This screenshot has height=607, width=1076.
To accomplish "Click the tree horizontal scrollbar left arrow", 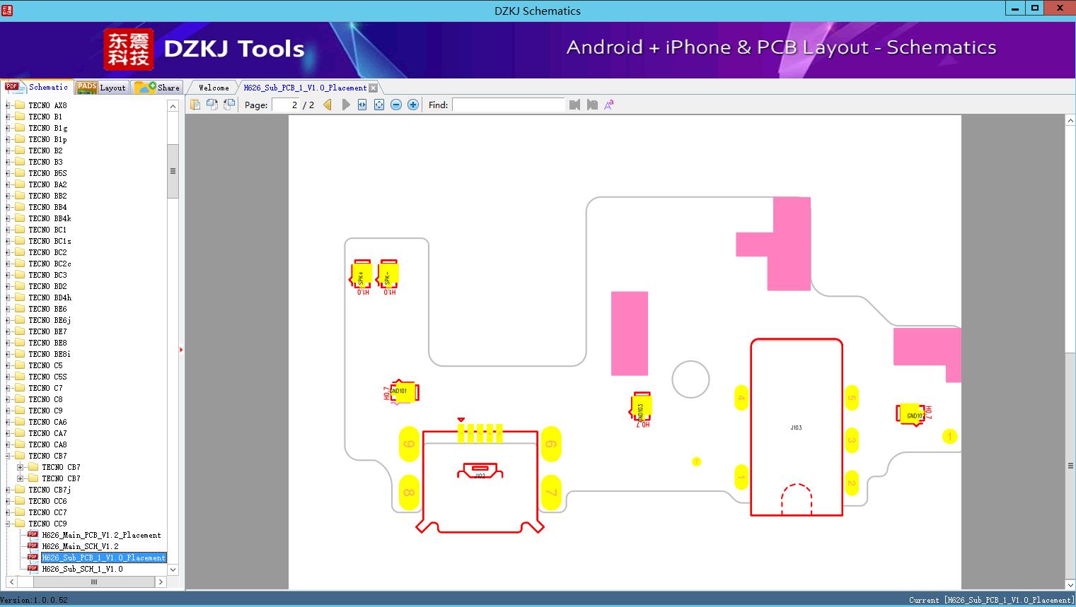I will click(11, 582).
